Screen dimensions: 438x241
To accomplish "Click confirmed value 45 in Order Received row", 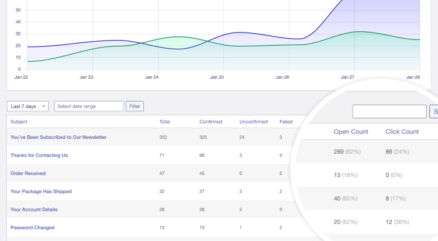I will [202, 173].
